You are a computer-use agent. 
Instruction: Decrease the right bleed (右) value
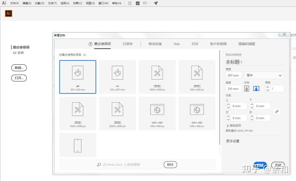tap(252, 120)
